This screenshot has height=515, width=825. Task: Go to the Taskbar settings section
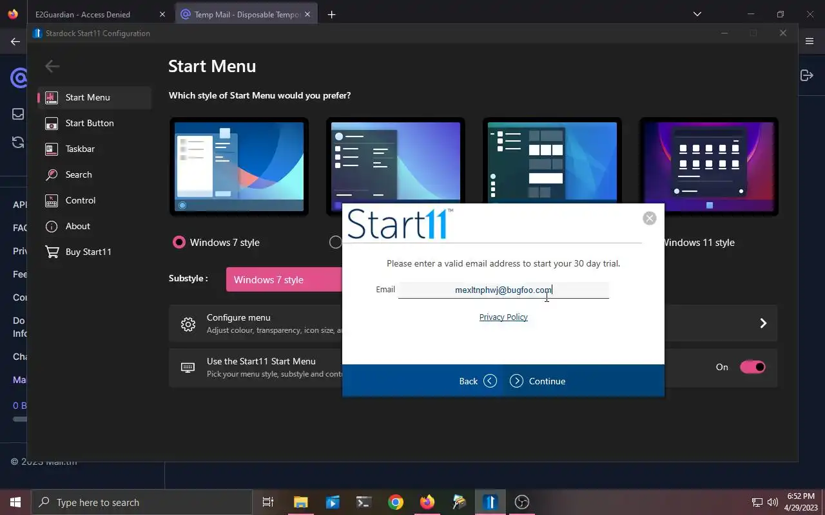tap(94, 149)
